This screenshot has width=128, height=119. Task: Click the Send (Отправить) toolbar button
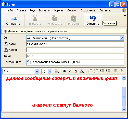point(13,21)
